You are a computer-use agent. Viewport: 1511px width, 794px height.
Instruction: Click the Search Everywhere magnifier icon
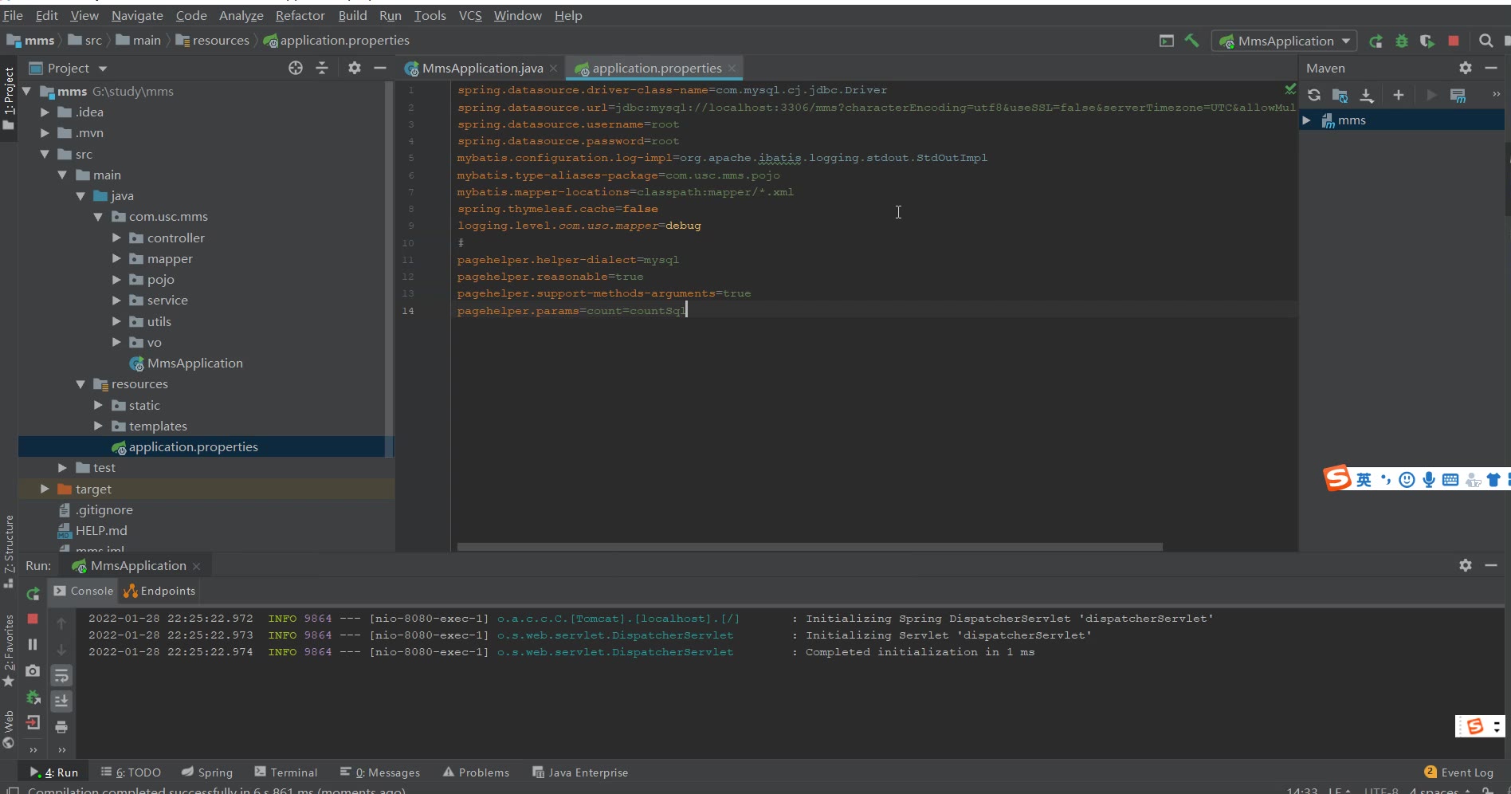point(1485,41)
